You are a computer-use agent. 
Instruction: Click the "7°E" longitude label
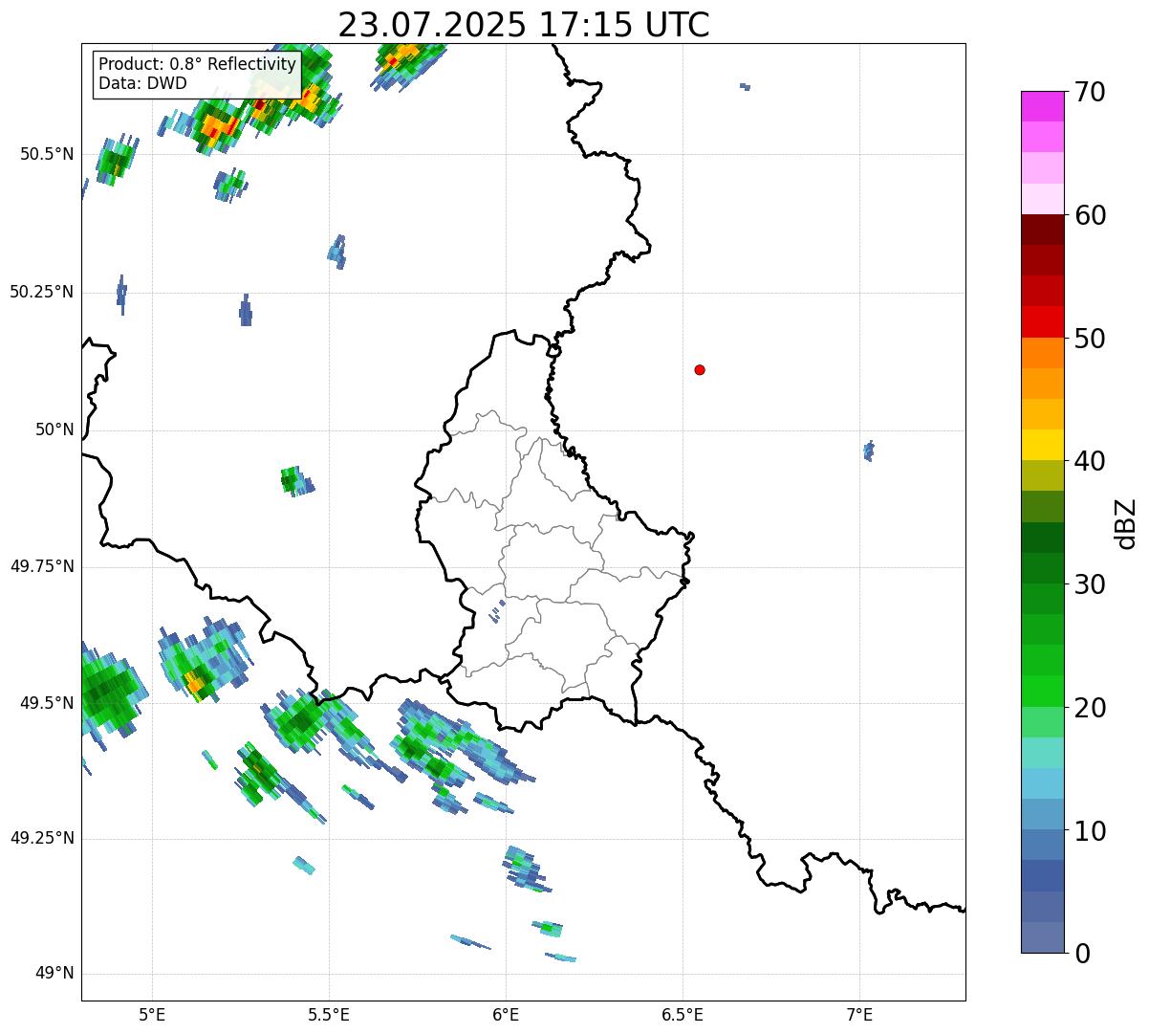[859, 1014]
